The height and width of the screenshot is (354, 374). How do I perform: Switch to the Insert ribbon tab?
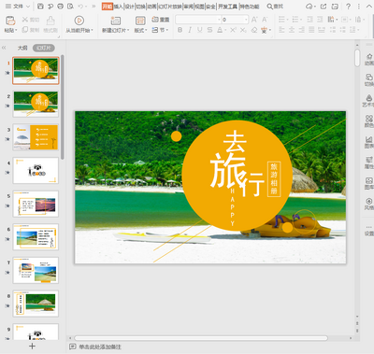point(119,7)
